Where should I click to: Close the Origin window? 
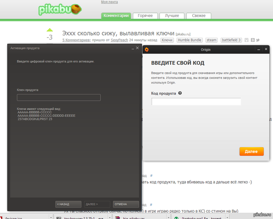pos(266,49)
